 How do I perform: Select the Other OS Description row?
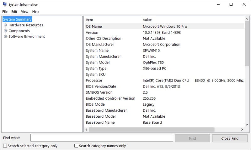[x=165, y=38]
